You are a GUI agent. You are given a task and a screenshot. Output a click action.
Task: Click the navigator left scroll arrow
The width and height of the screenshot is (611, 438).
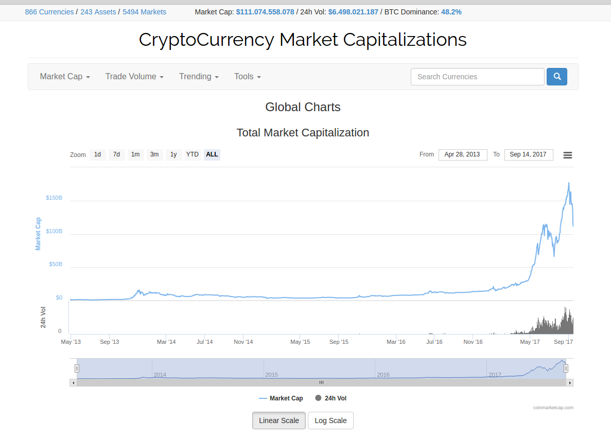[73, 382]
